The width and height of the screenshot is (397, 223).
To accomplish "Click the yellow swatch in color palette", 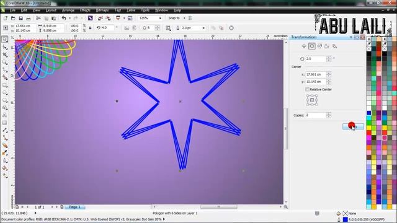I will (x=369, y=128).
